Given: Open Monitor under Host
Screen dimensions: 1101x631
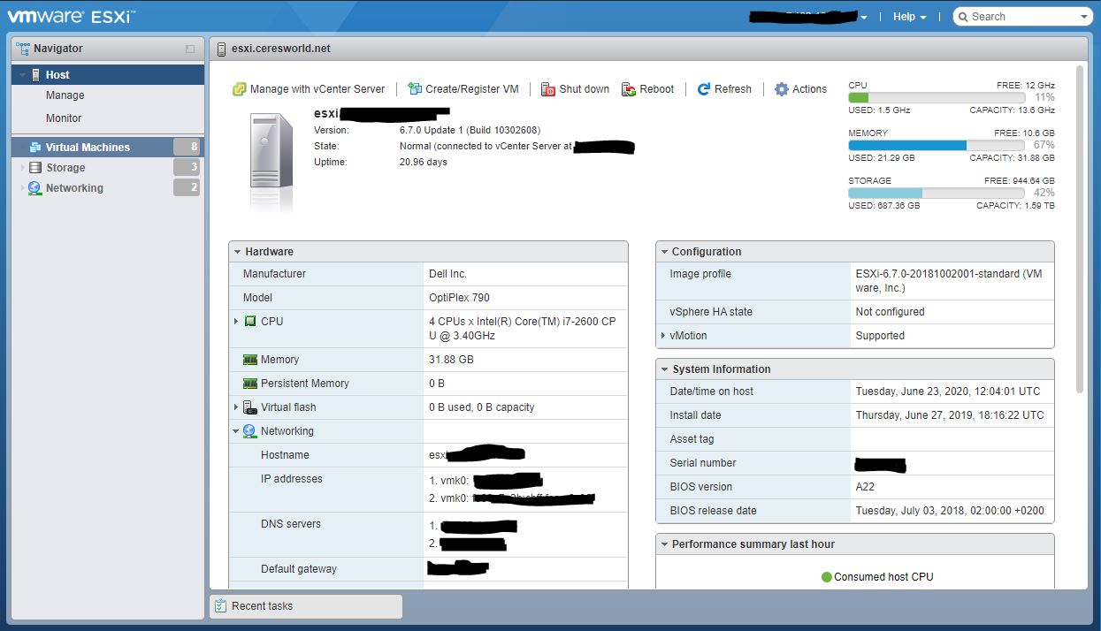Looking at the screenshot, I should click(x=64, y=118).
